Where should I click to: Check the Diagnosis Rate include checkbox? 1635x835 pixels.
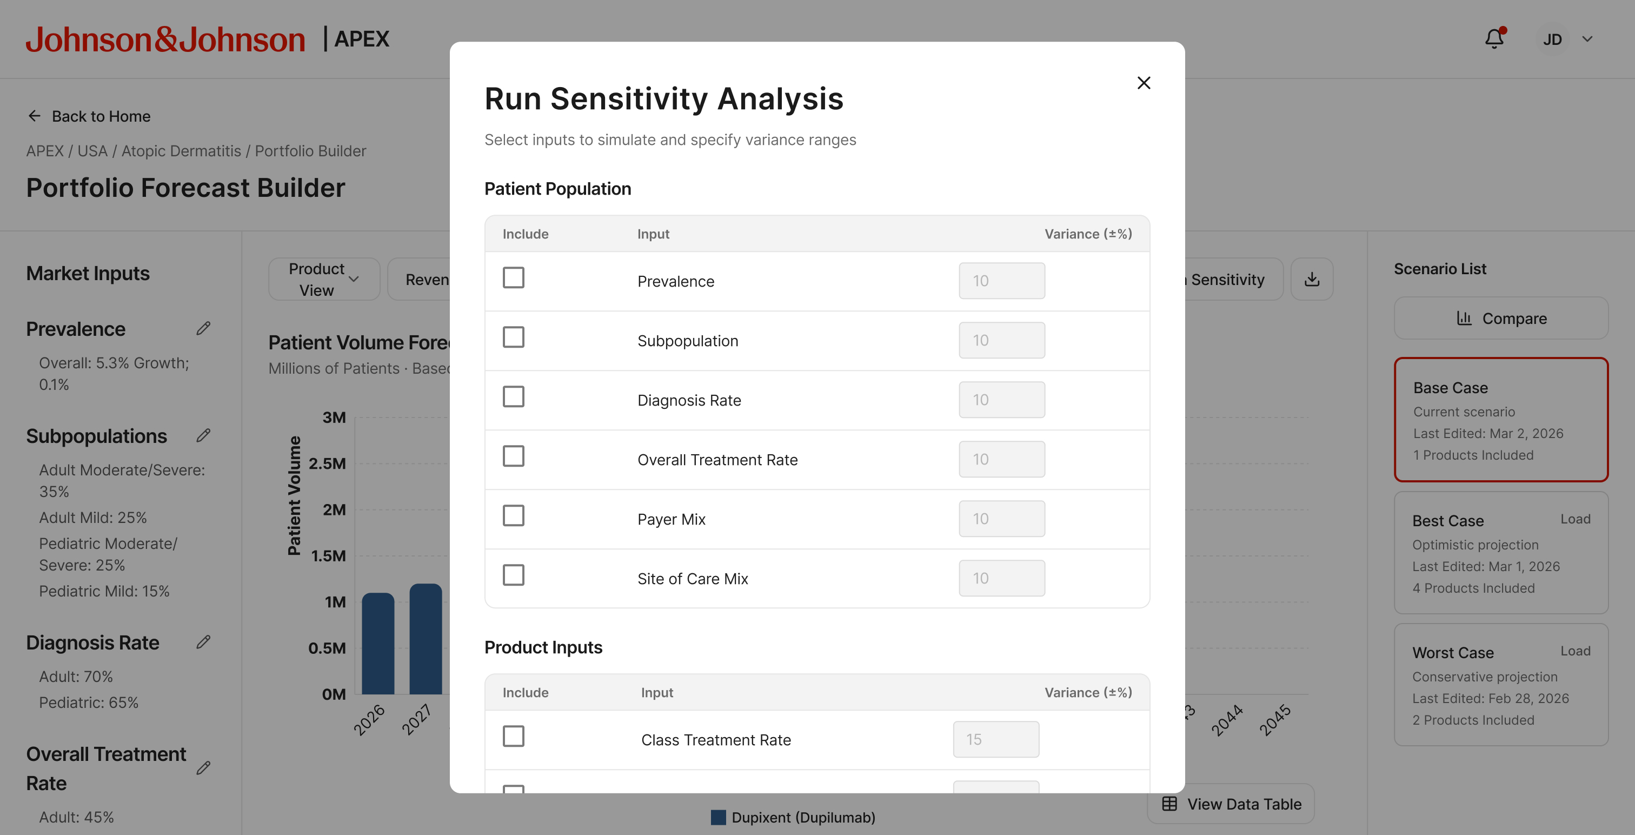[x=514, y=397]
